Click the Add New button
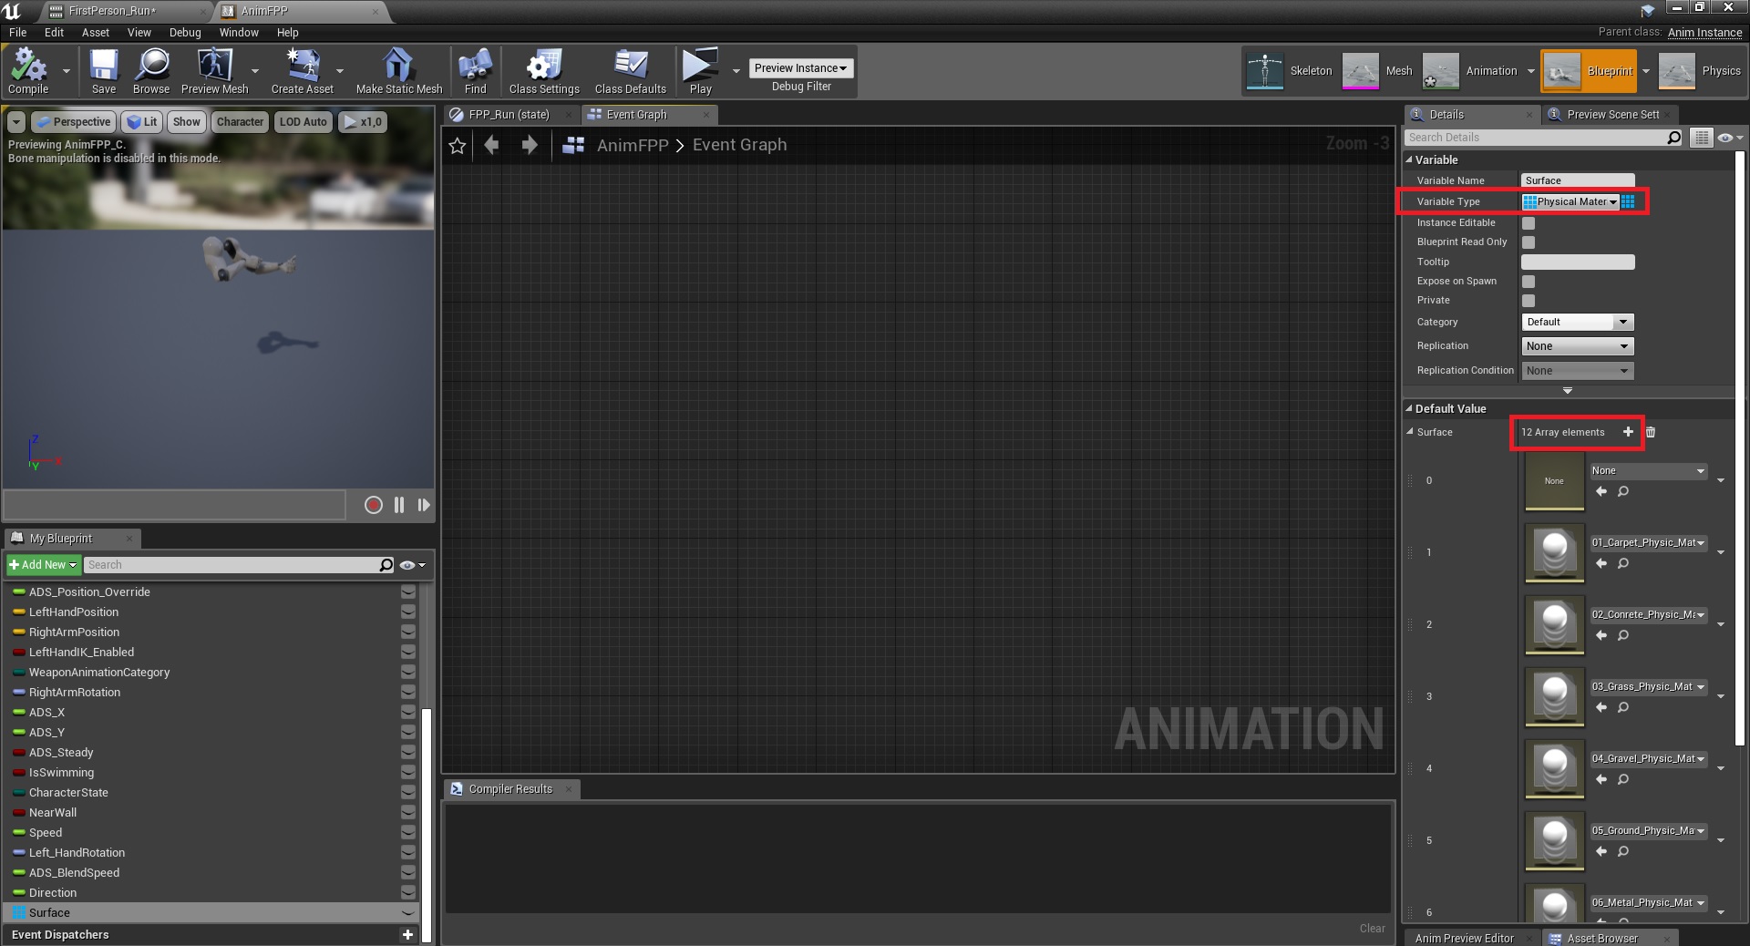Image resolution: width=1750 pixels, height=946 pixels. 43,565
